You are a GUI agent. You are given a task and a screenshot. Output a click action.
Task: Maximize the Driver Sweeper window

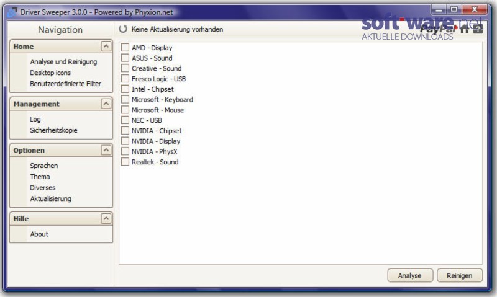pyautogui.click(x=454, y=9)
